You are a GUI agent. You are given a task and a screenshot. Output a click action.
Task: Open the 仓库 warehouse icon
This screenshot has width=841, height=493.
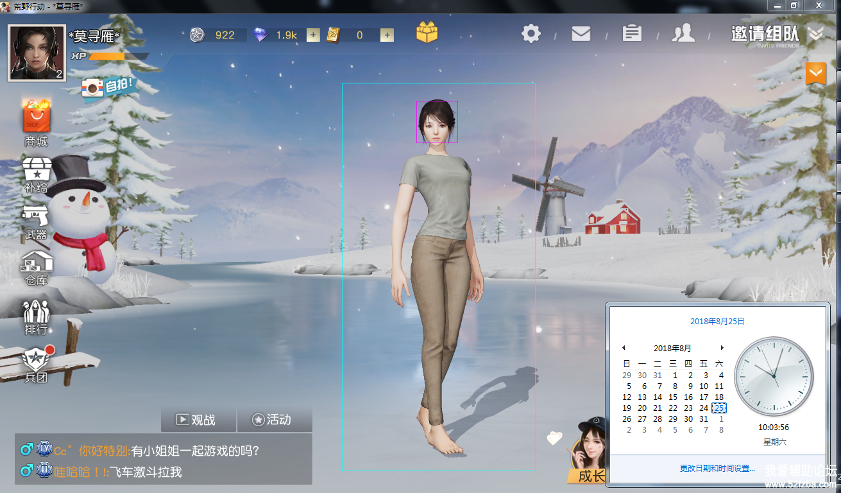(37, 262)
